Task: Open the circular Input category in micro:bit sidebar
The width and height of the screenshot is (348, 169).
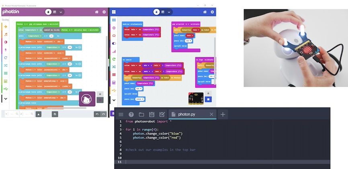Action: point(114,28)
